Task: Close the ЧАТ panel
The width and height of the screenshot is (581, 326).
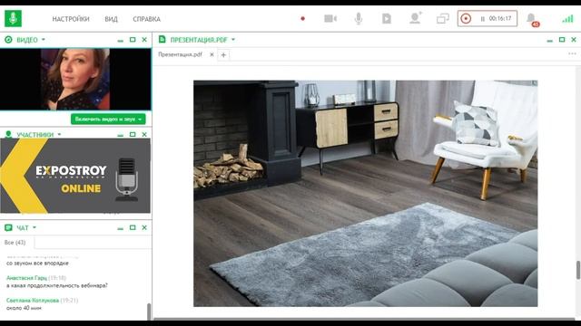Action: [144, 227]
